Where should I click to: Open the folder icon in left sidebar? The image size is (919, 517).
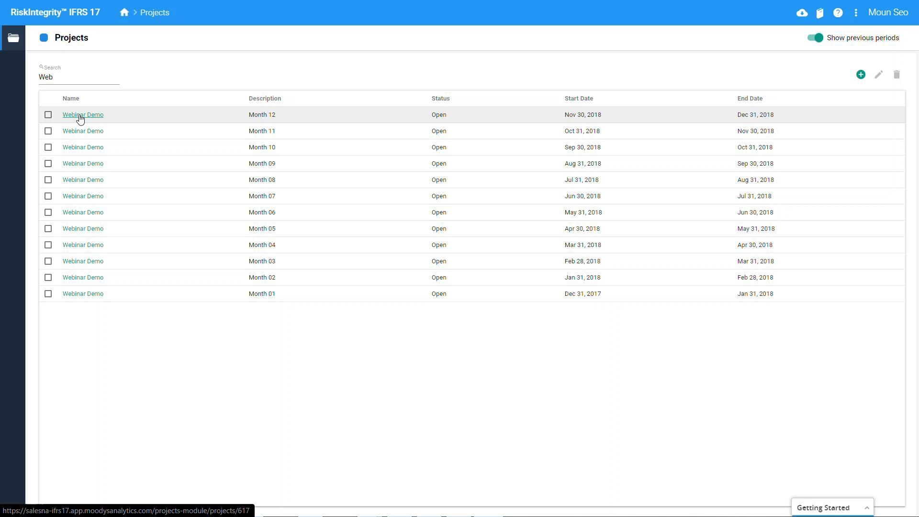point(13,38)
